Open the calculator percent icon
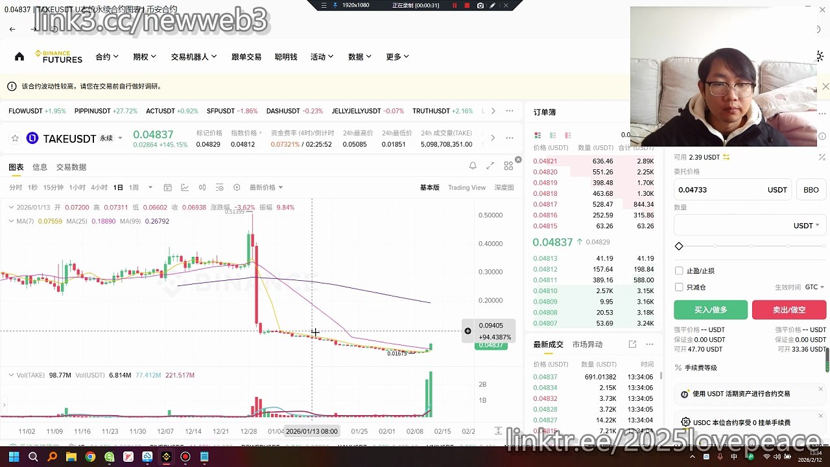The width and height of the screenshot is (830, 467). point(822,157)
